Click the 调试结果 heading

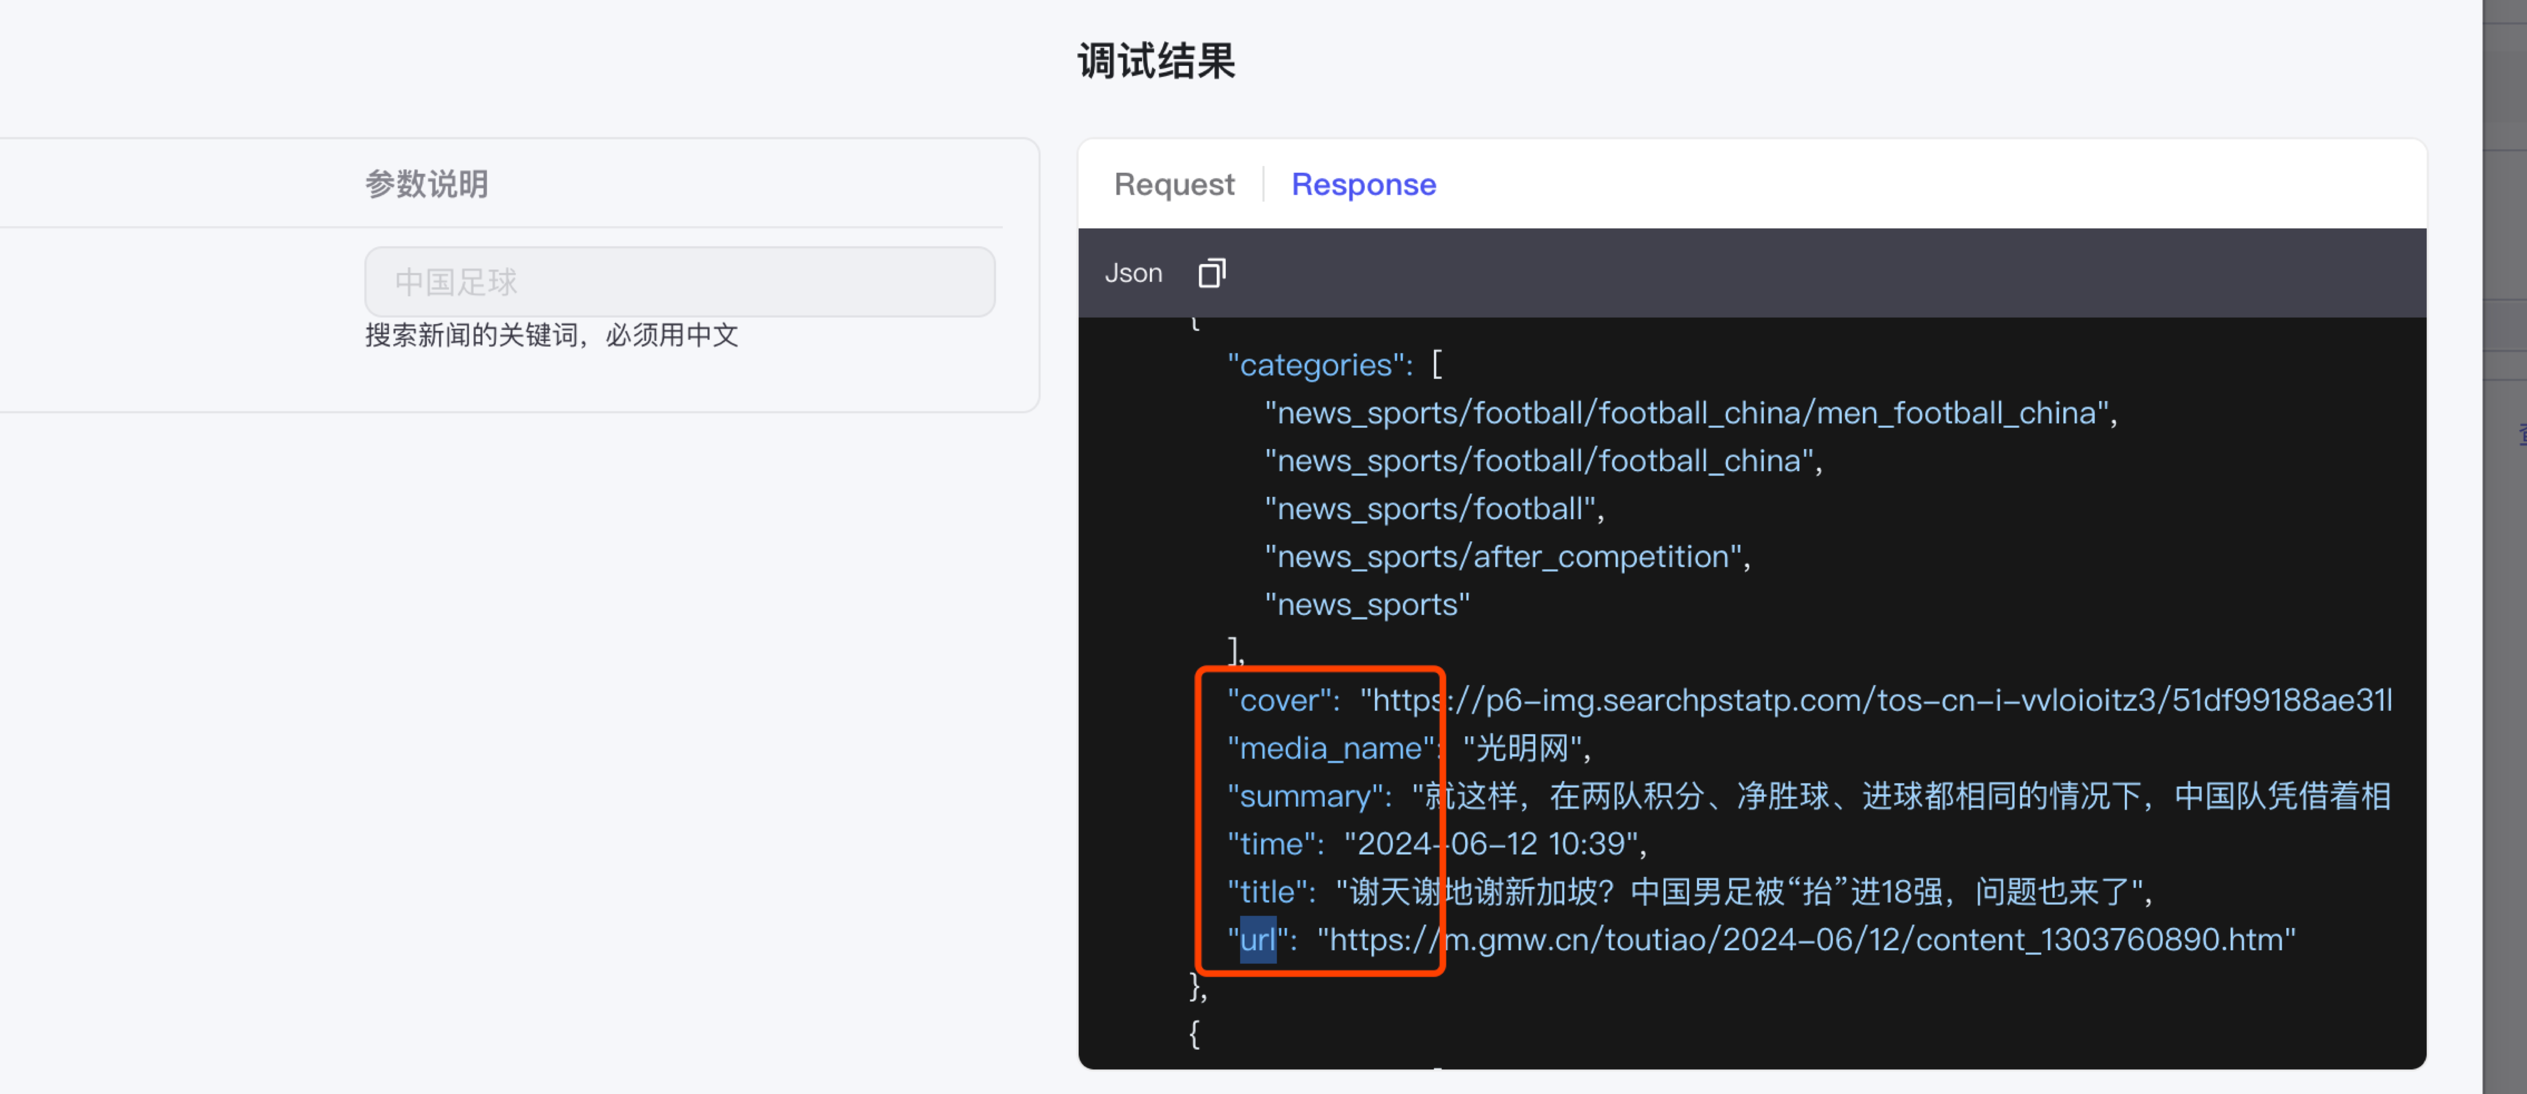[x=1156, y=61]
